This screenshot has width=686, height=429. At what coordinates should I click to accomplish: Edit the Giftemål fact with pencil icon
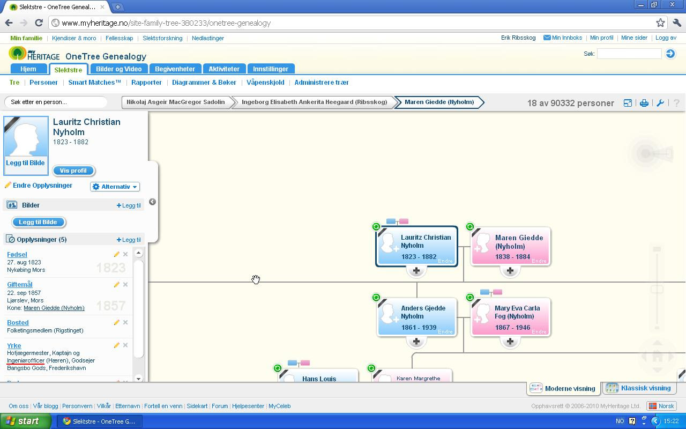coord(116,285)
